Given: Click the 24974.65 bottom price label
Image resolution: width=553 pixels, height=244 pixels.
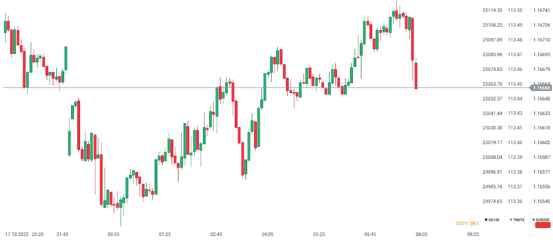Looking at the screenshot, I should click(x=492, y=201).
